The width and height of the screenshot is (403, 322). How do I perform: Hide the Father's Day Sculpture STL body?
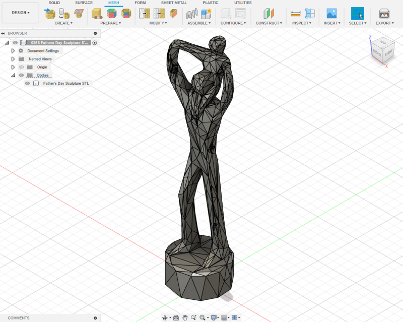(x=27, y=83)
